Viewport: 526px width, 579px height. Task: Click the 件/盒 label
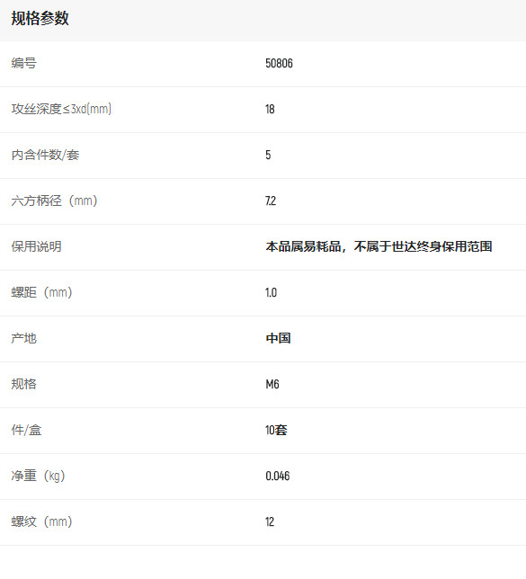pyautogui.click(x=26, y=430)
